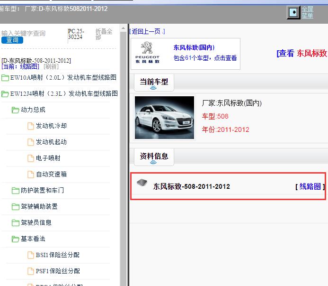
Task: Open the 自动变速箱 entry
Action: pyautogui.click(x=51, y=174)
